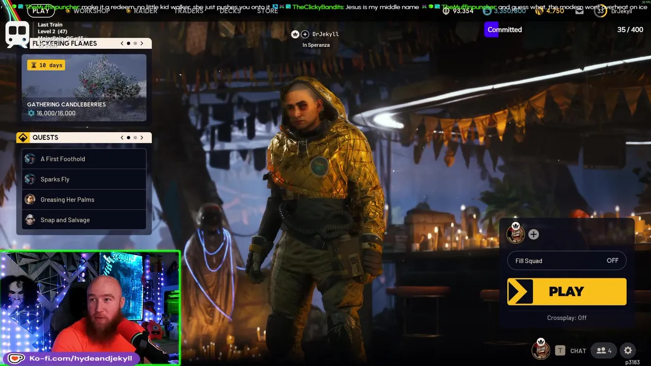The width and height of the screenshot is (651, 366).
Task: Click the coin currency balance 93,354
Action: click(458, 11)
